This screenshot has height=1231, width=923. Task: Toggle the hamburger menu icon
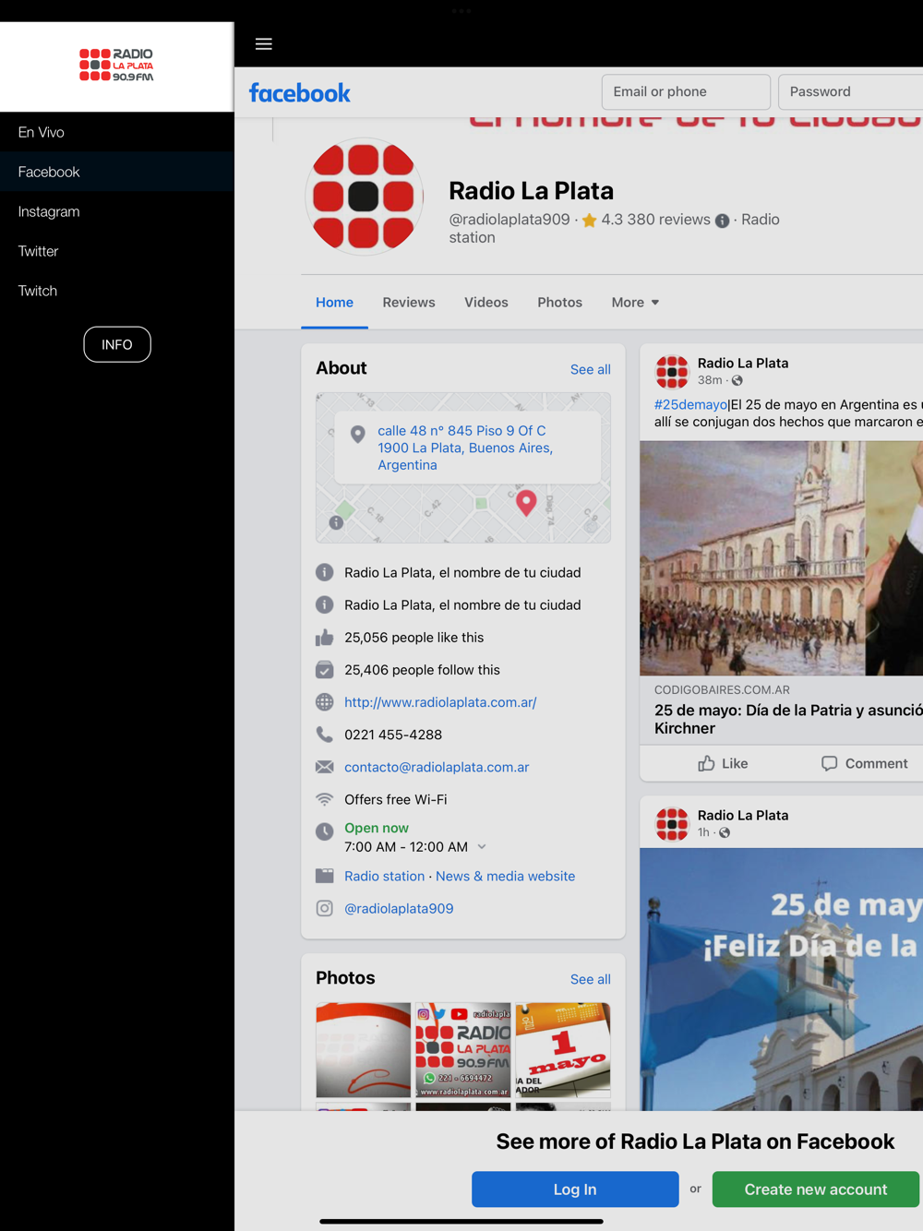(263, 43)
